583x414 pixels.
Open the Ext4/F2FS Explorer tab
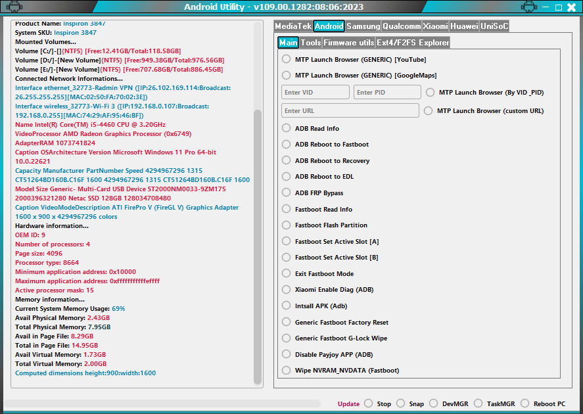pos(412,42)
